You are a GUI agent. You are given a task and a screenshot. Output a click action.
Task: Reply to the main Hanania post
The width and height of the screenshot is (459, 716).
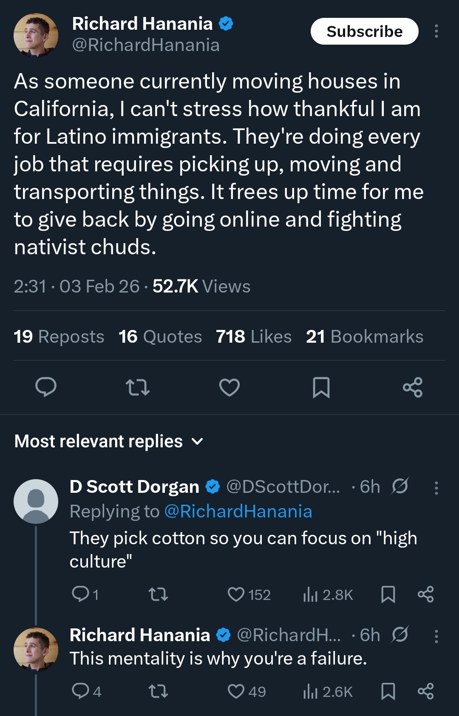point(46,387)
